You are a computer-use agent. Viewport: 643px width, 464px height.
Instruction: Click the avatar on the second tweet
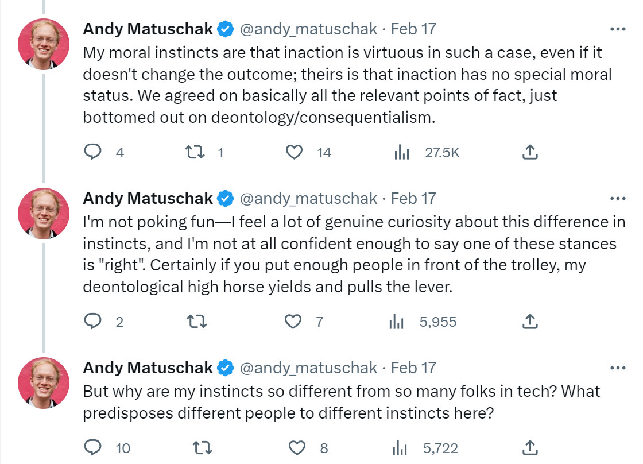pos(44,214)
